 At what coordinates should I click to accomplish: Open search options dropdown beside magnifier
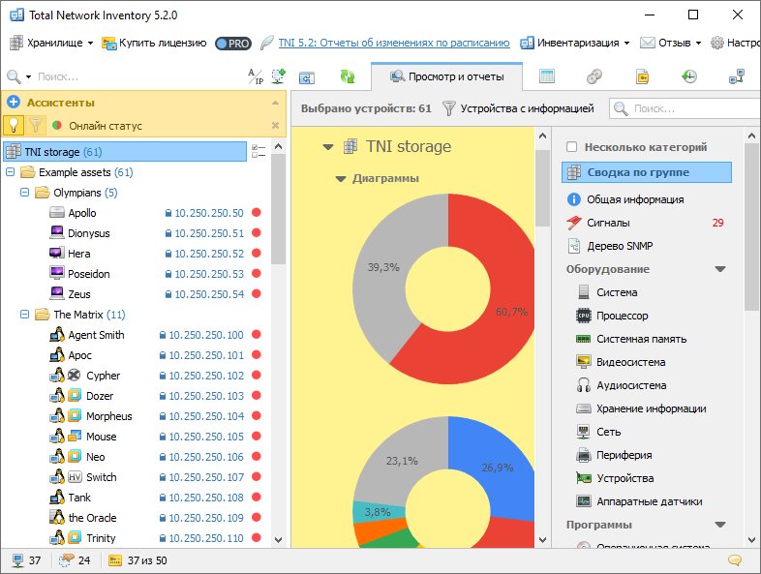[x=29, y=76]
